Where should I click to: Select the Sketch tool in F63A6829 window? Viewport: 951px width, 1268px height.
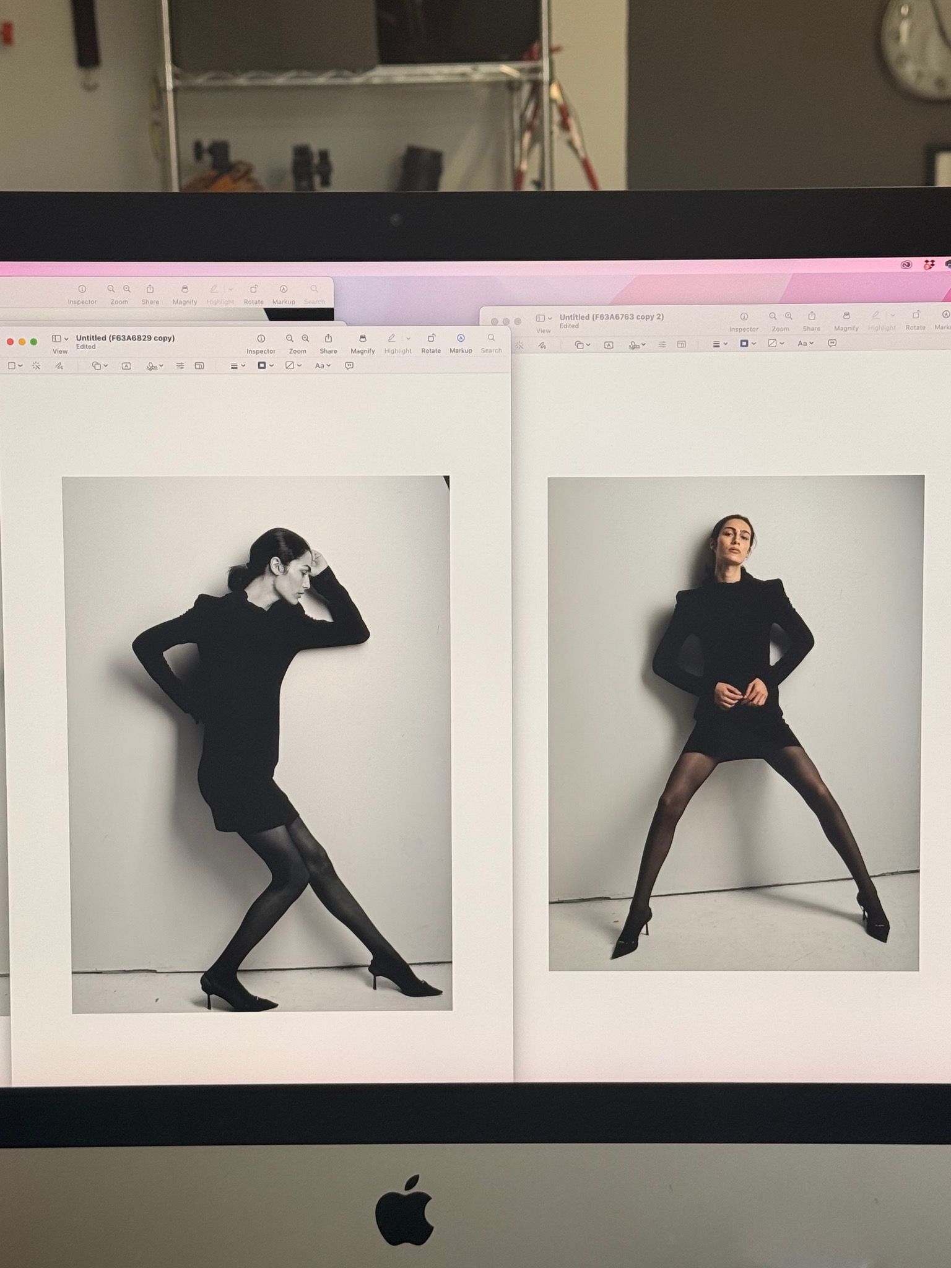click(x=59, y=366)
